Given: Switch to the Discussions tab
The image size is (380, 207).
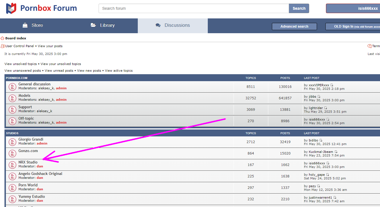Looking at the screenshot, I should pyautogui.click(x=173, y=25).
